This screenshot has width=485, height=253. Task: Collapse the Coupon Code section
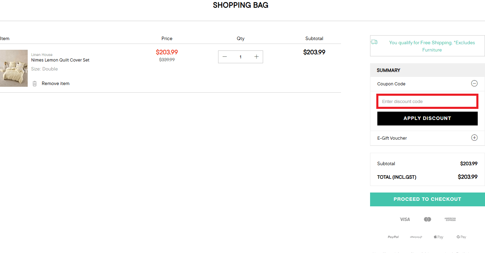point(474,83)
